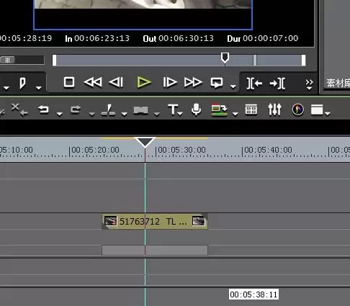Jump to the Out point

(x=277, y=84)
